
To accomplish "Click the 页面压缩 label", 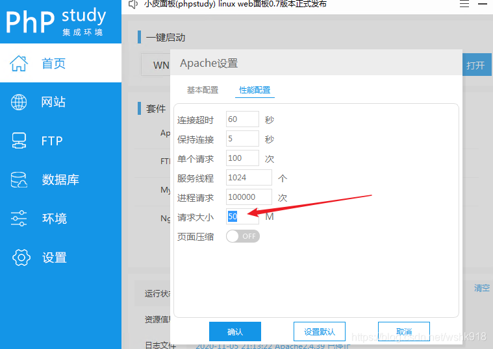I will (196, 237).
